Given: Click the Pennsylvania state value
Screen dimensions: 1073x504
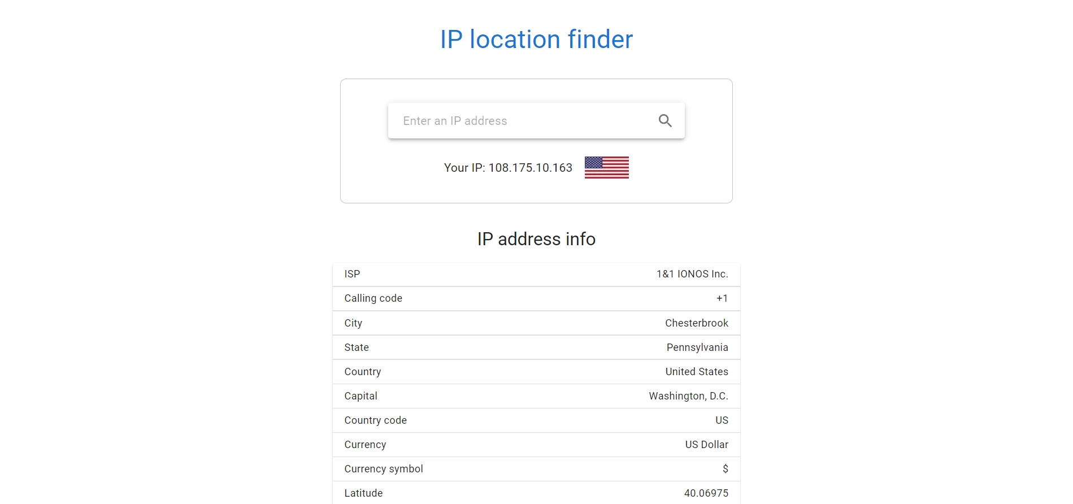Looking at the screenshot, I should [x=697, y=347].
